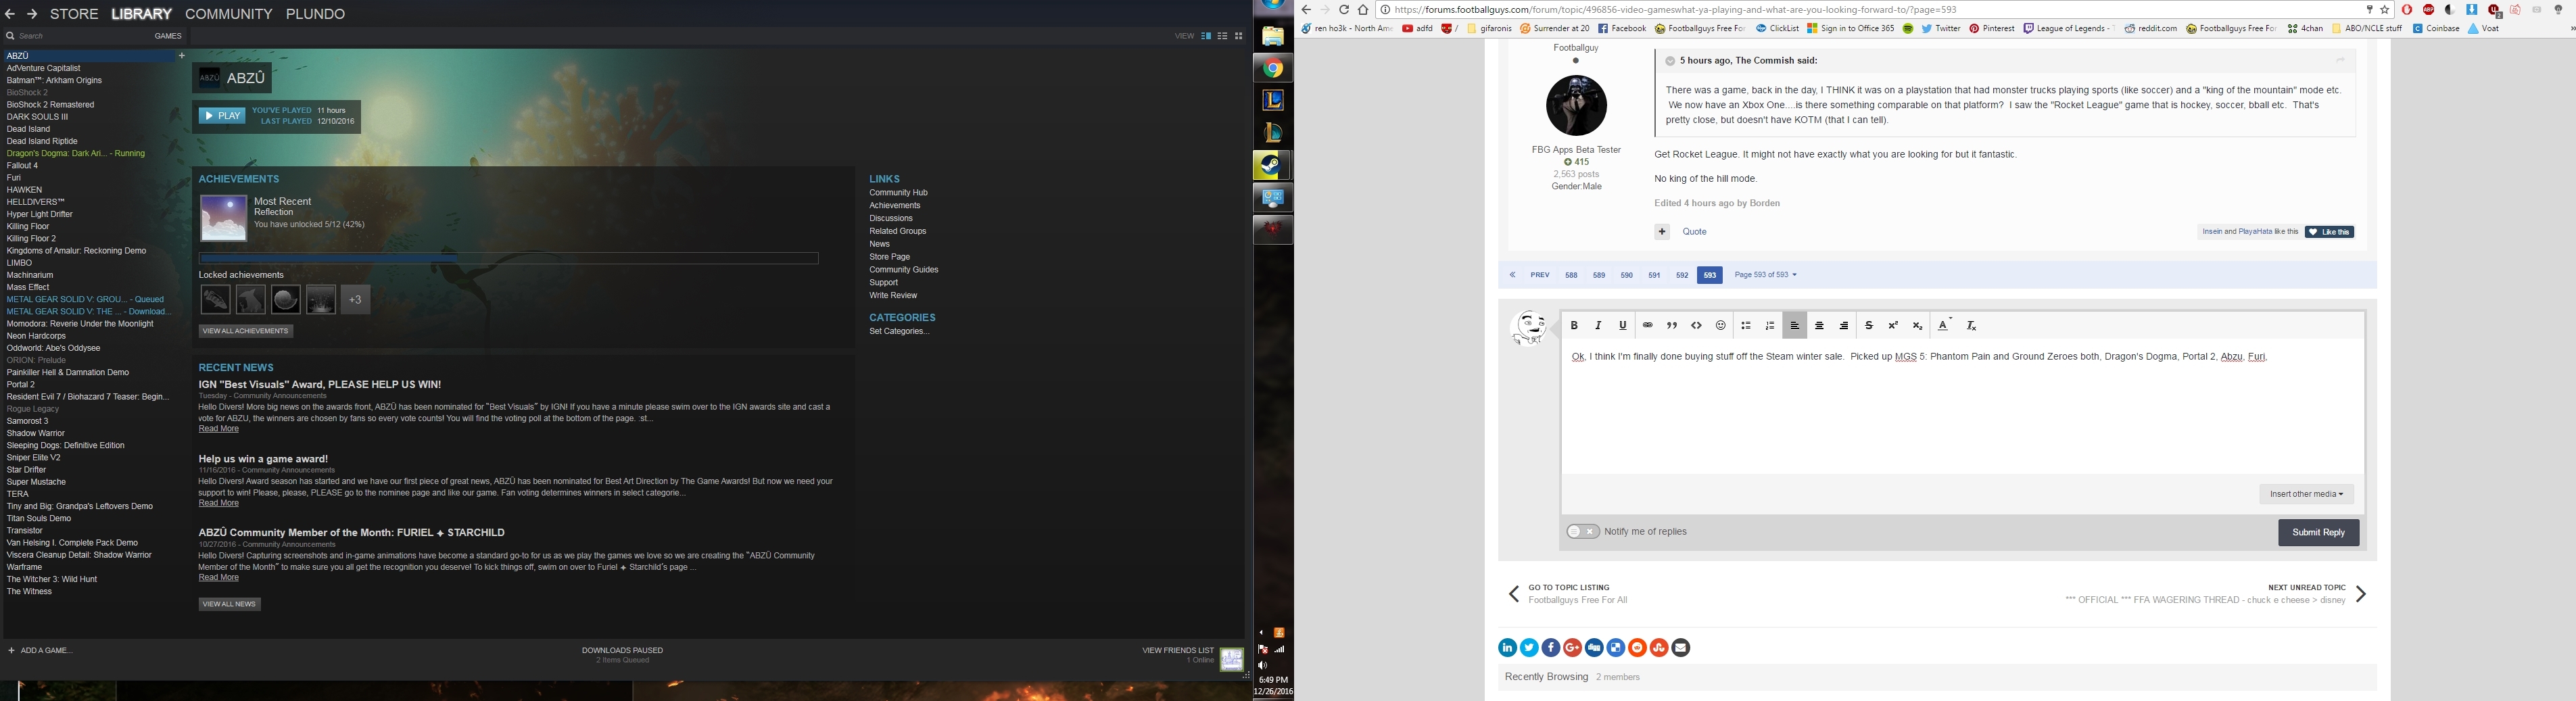The height and width of the screenshot is (701, 2576).
Task: Open the reddit.com bookmark
Action: point(2151,29)
